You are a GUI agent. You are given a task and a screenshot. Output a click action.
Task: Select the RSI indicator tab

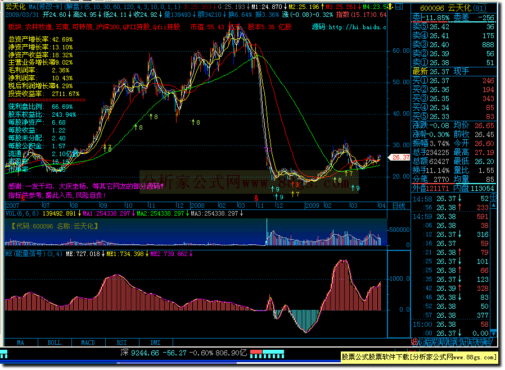point(121,342)
